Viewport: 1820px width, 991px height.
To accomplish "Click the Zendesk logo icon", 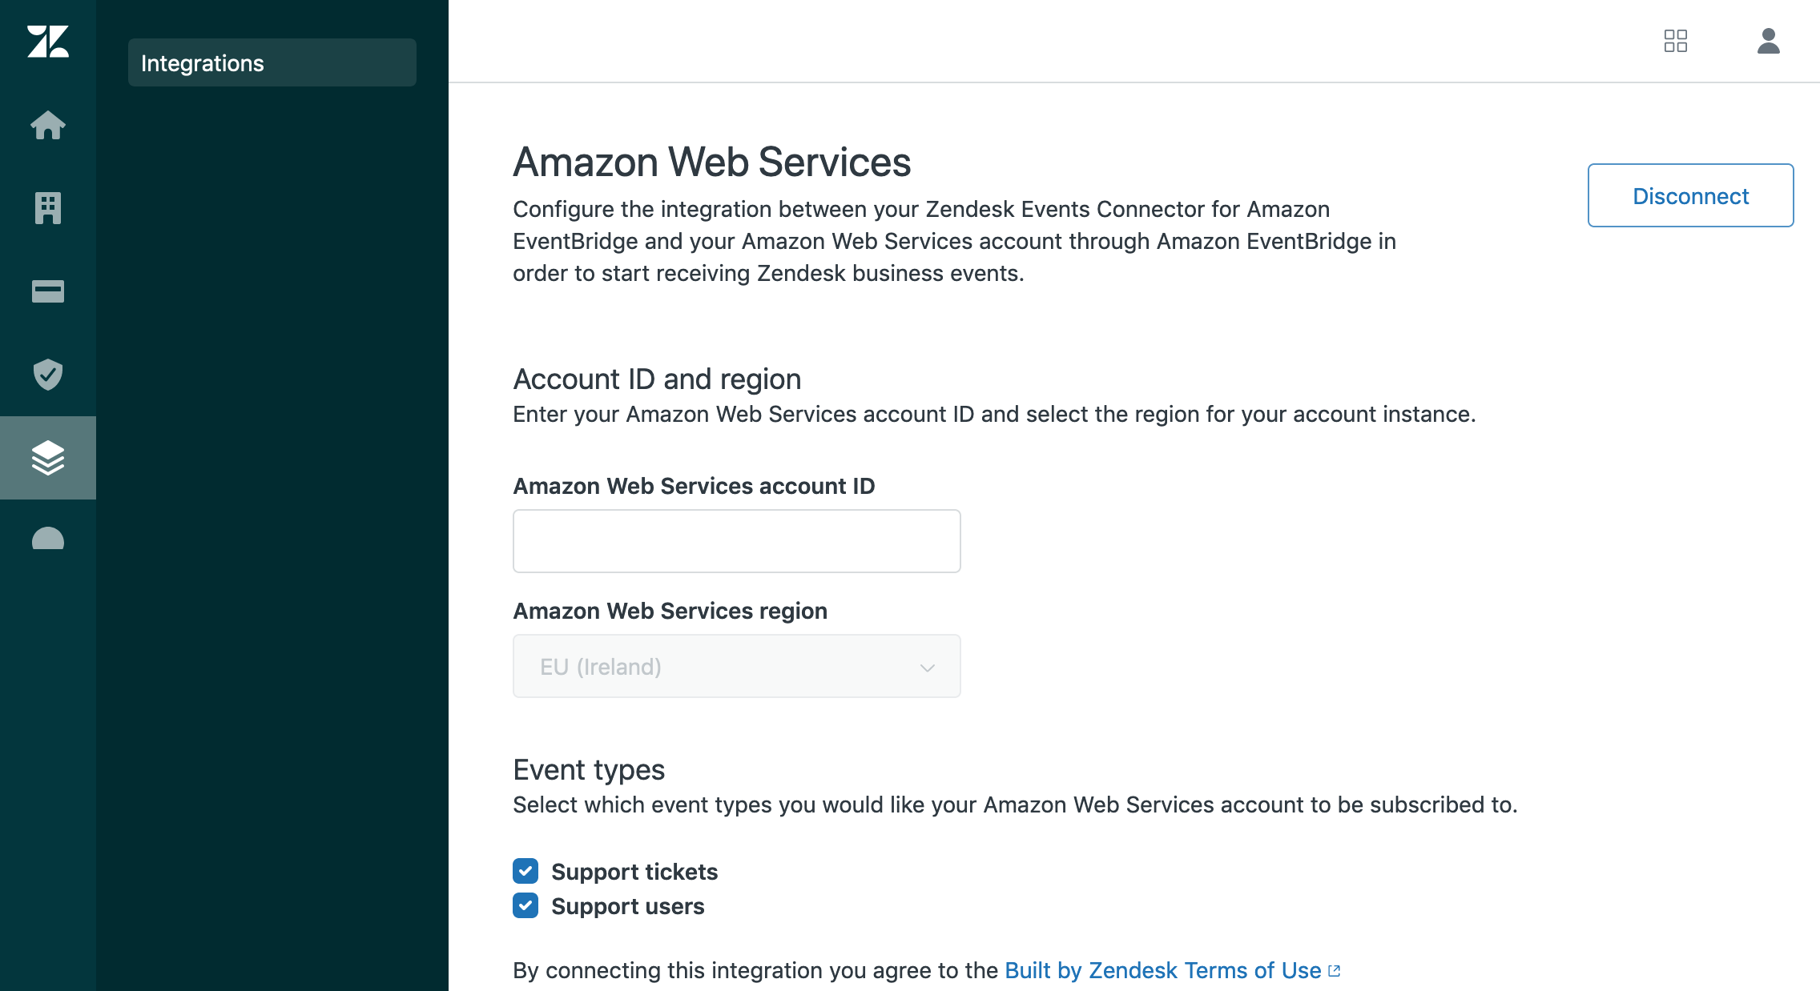I will 48,42.
